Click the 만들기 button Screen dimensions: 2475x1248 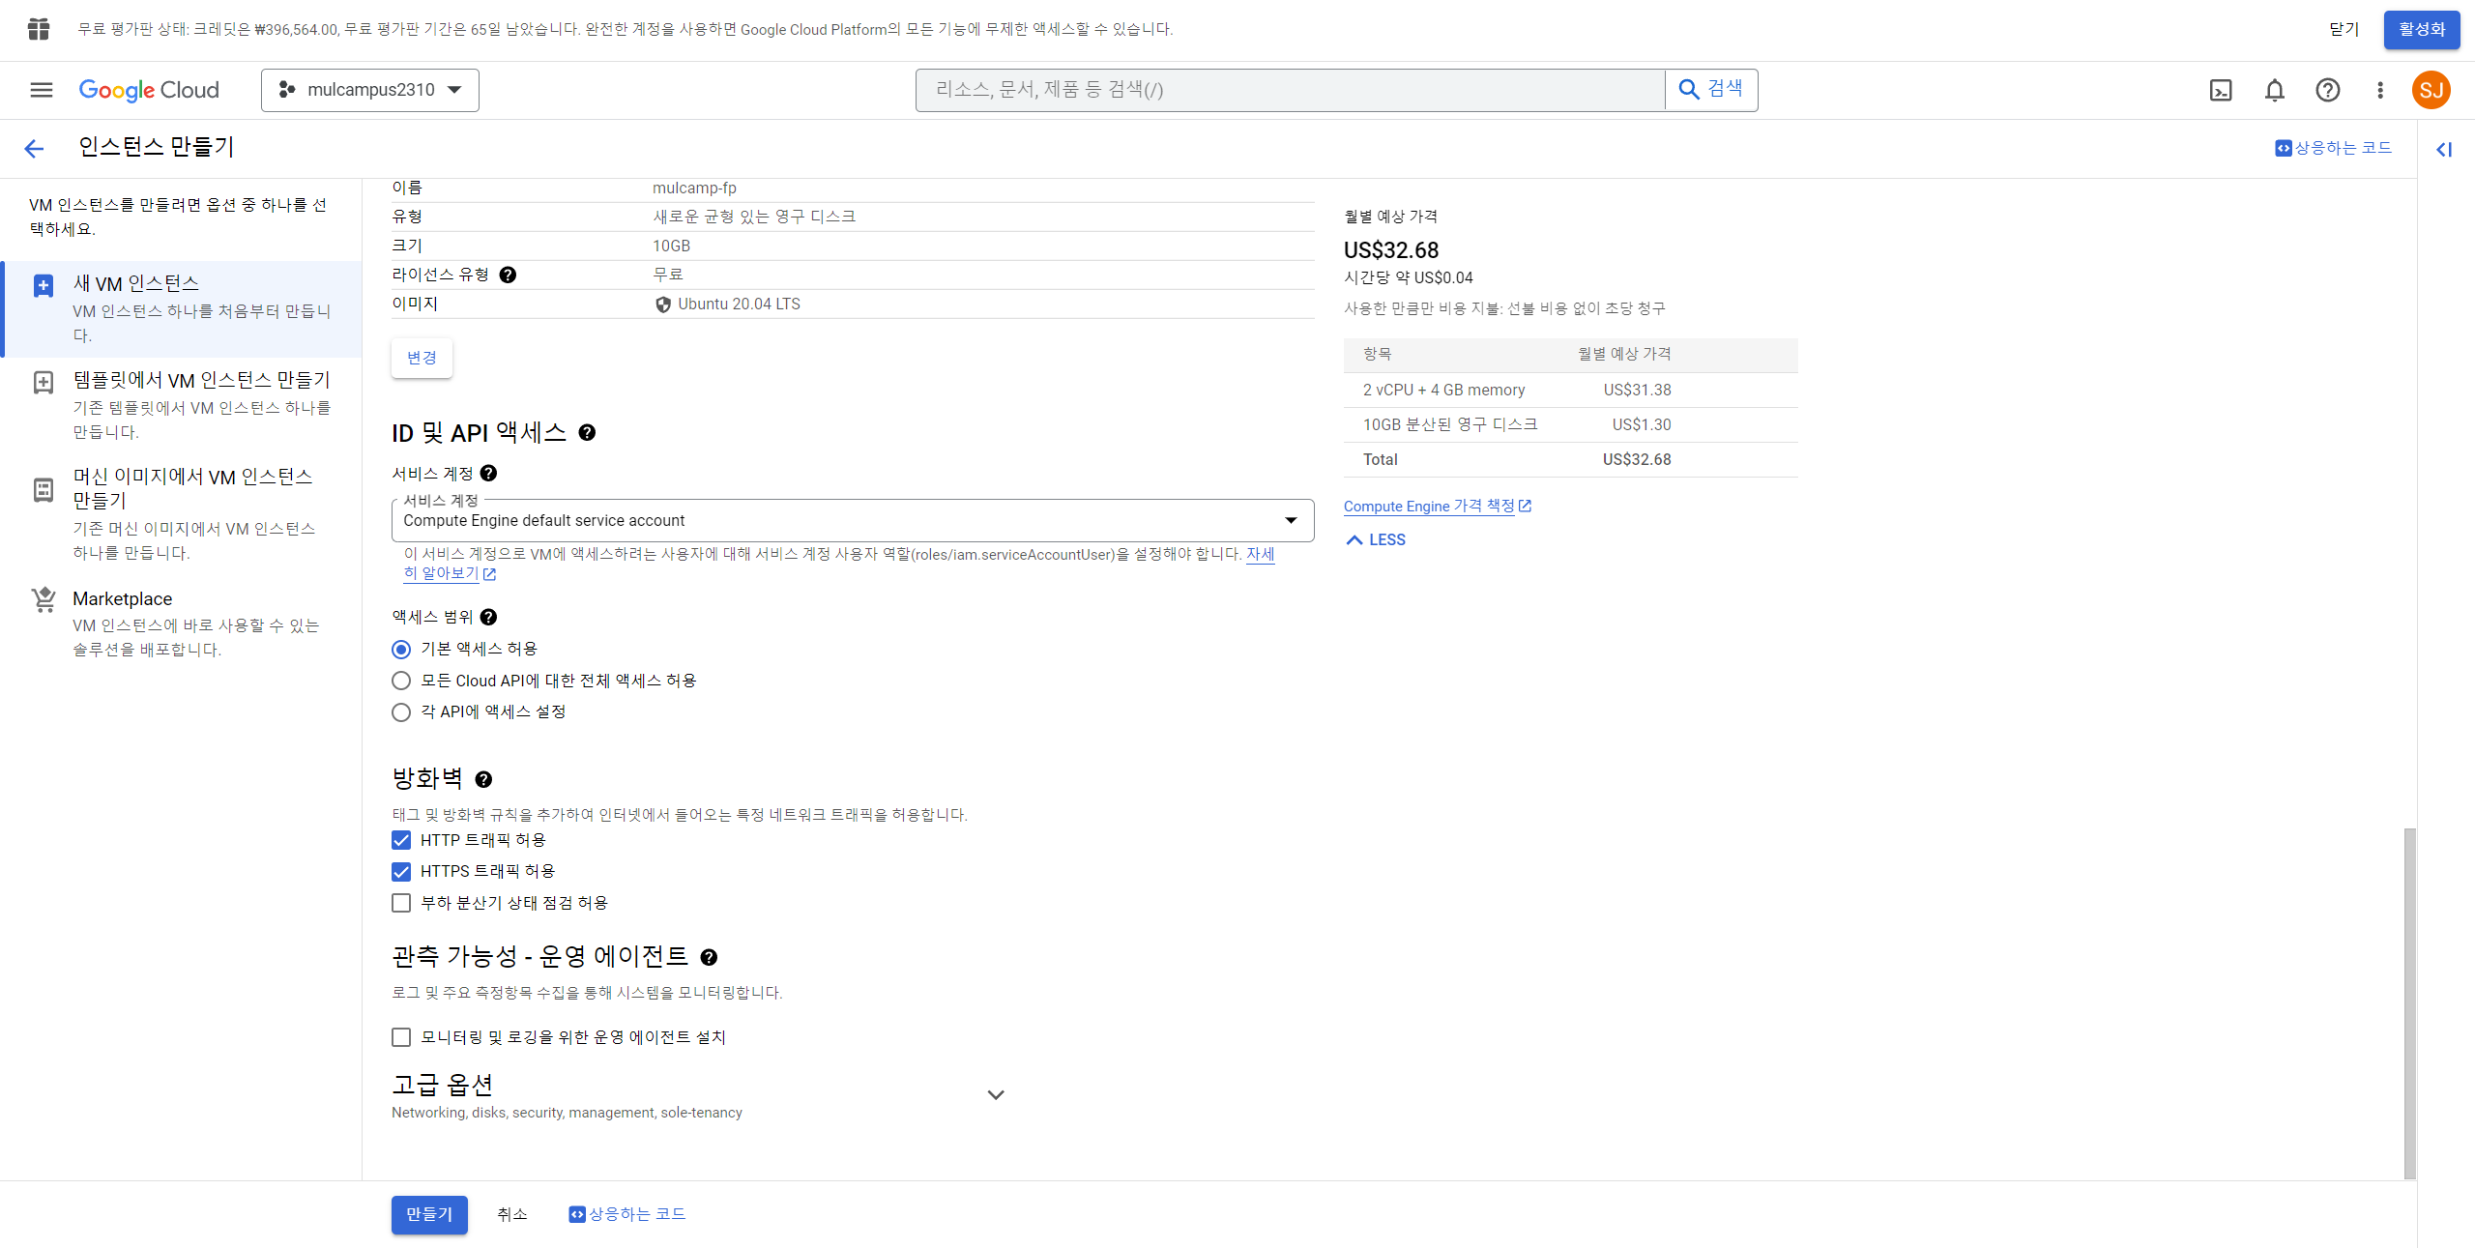click(429, 1214)
